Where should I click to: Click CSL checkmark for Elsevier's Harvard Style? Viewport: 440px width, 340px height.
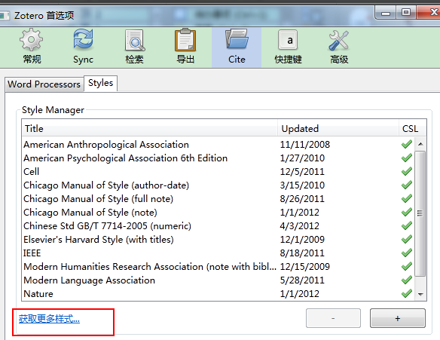pos(407,239)
